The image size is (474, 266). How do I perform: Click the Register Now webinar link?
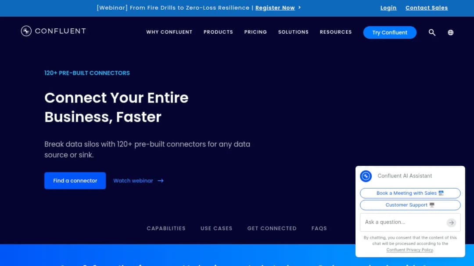275,8
